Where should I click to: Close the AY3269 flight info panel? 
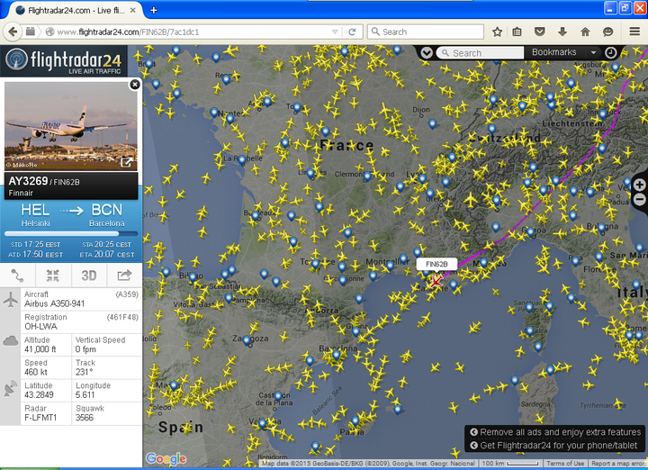(x=135, y=85)
